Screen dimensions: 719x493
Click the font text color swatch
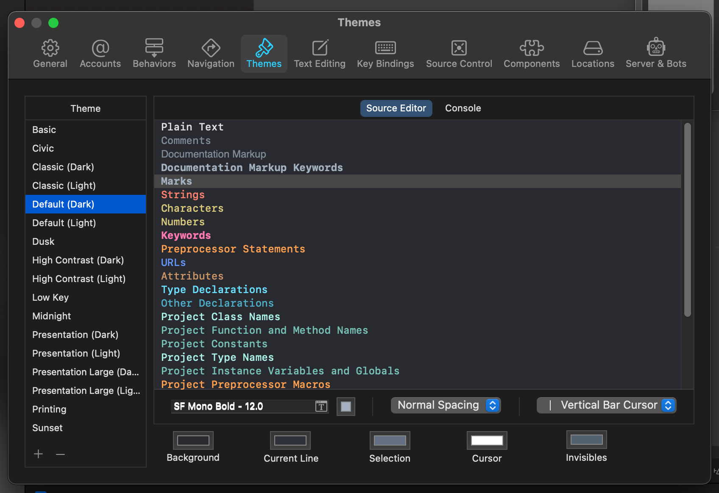[346, 407]
